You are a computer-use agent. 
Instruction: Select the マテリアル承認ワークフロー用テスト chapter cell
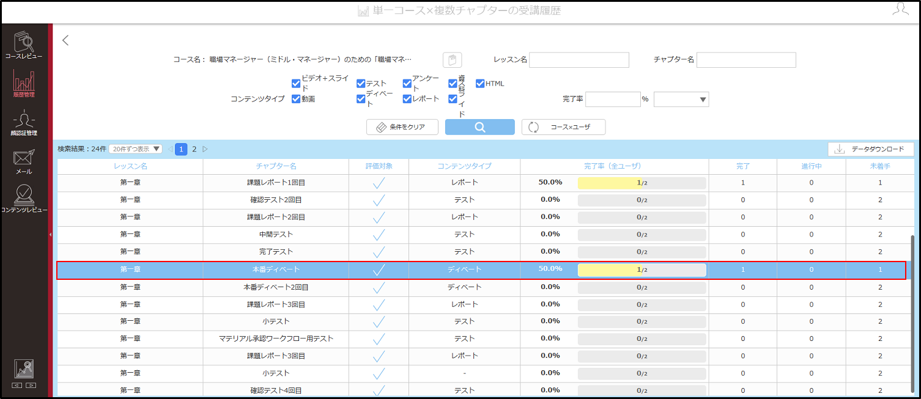[276, 339]
